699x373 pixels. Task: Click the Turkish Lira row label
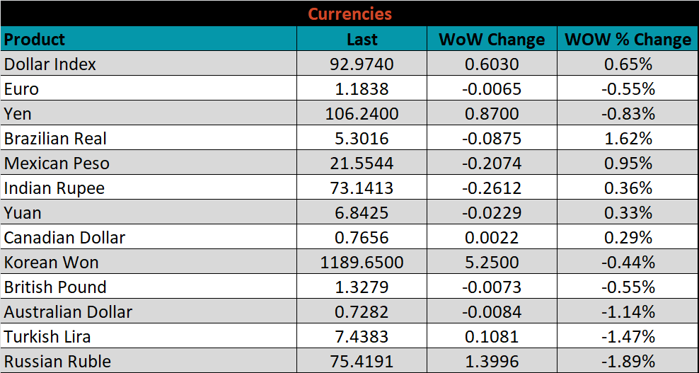[x=47, y=337]
